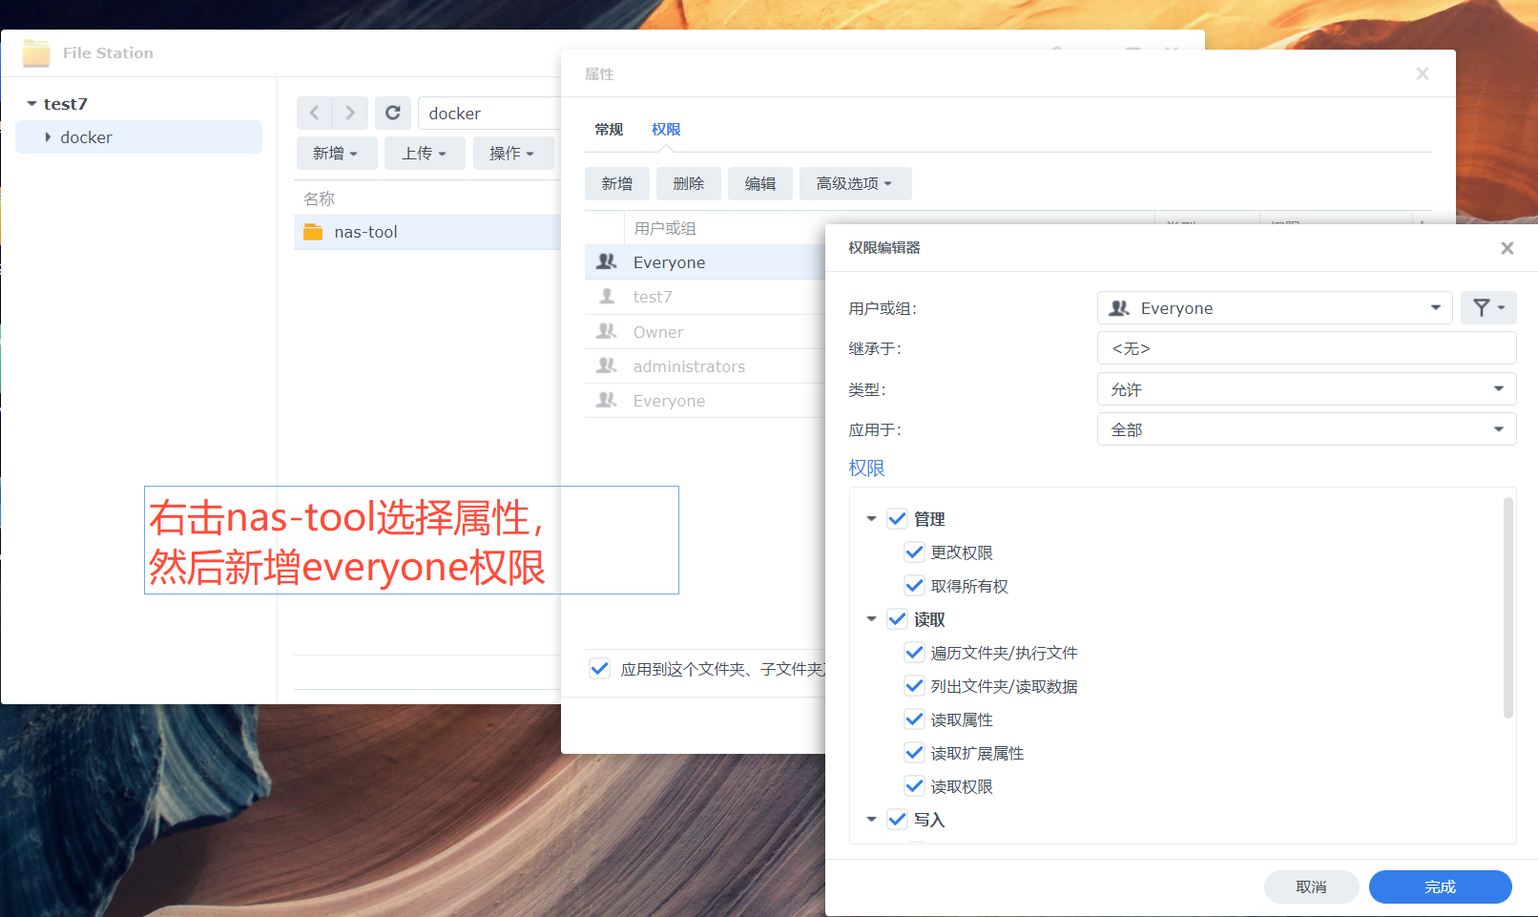
Task: Select the Owner permission row
Action: [x=705, y=331]
